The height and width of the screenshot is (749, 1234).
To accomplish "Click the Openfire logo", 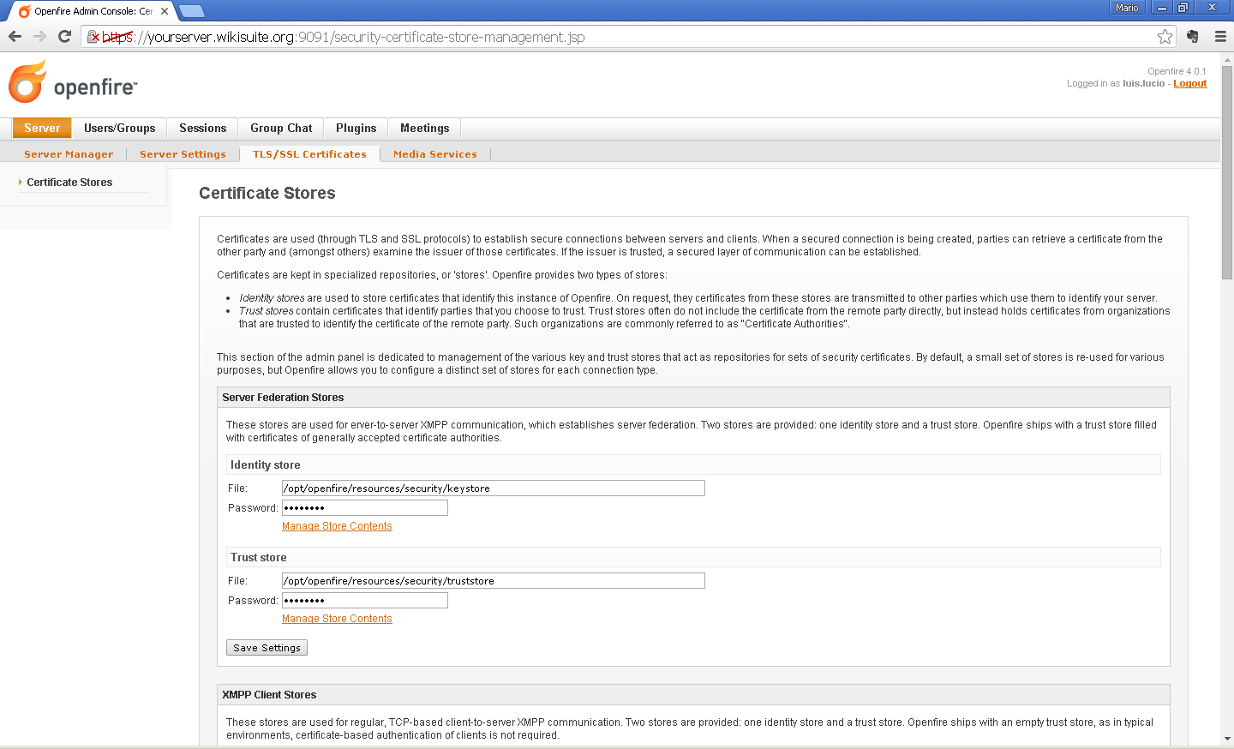I will coord(73,82).
